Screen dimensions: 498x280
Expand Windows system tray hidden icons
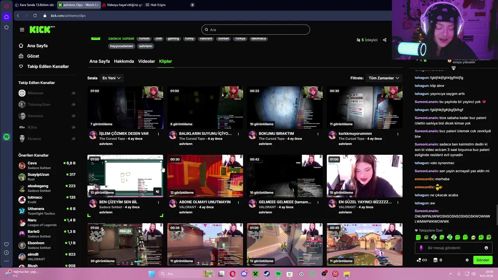[451, 274]
